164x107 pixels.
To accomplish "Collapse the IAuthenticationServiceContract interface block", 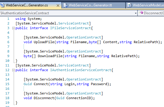I will pyautogui.click(x=13, y=70).
